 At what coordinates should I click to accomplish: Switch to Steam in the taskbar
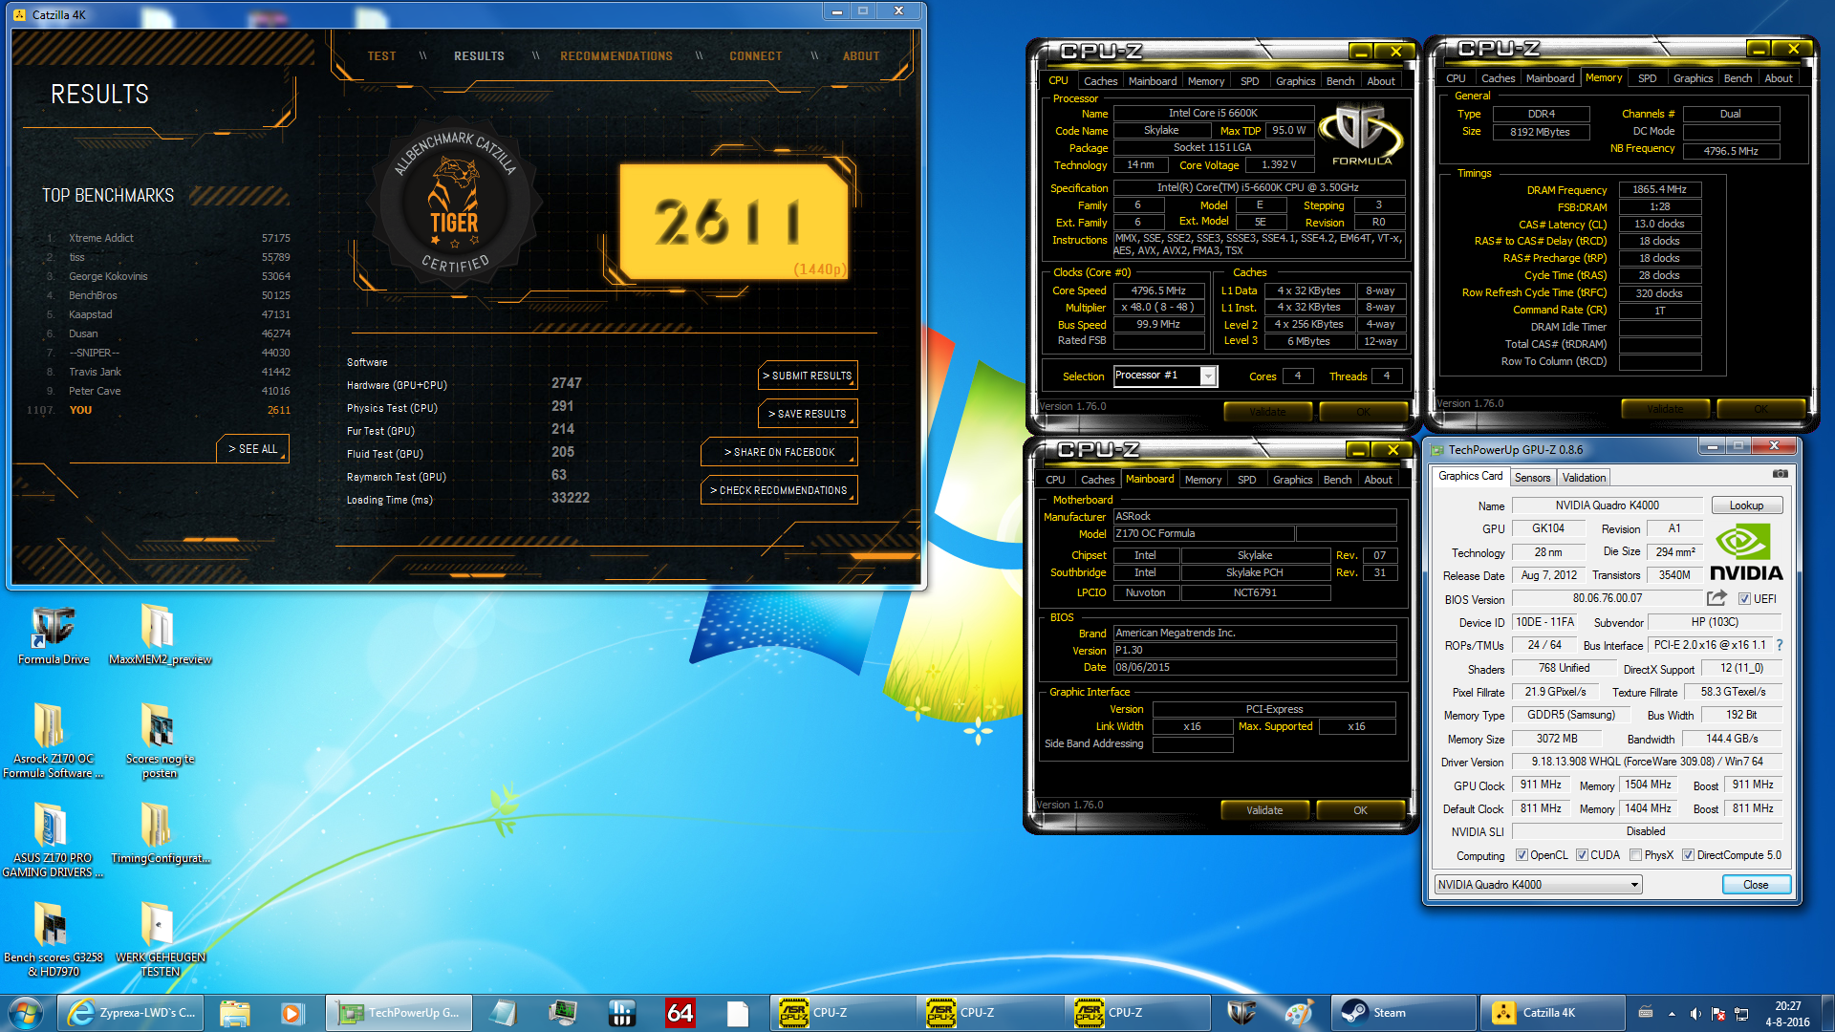pos(1404,1012)
